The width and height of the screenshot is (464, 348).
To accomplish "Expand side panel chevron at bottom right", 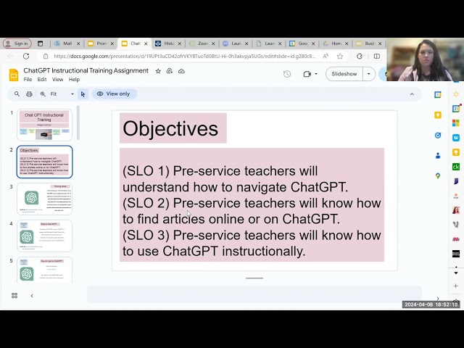I will (438, 298).
